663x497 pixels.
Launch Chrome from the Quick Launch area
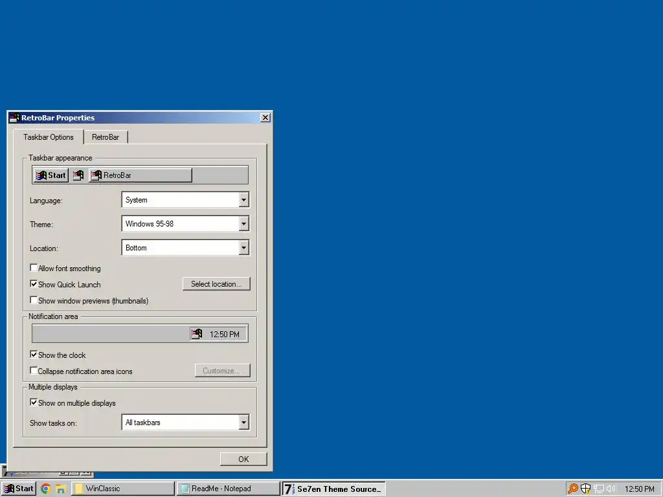[x=46, y=489]
